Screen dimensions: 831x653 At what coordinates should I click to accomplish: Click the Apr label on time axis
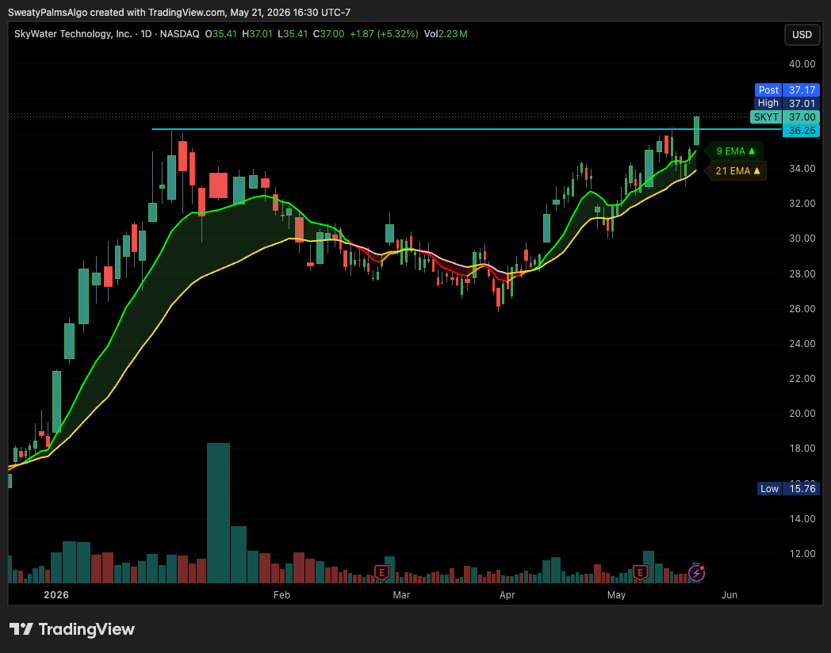[x=507, y=594]
